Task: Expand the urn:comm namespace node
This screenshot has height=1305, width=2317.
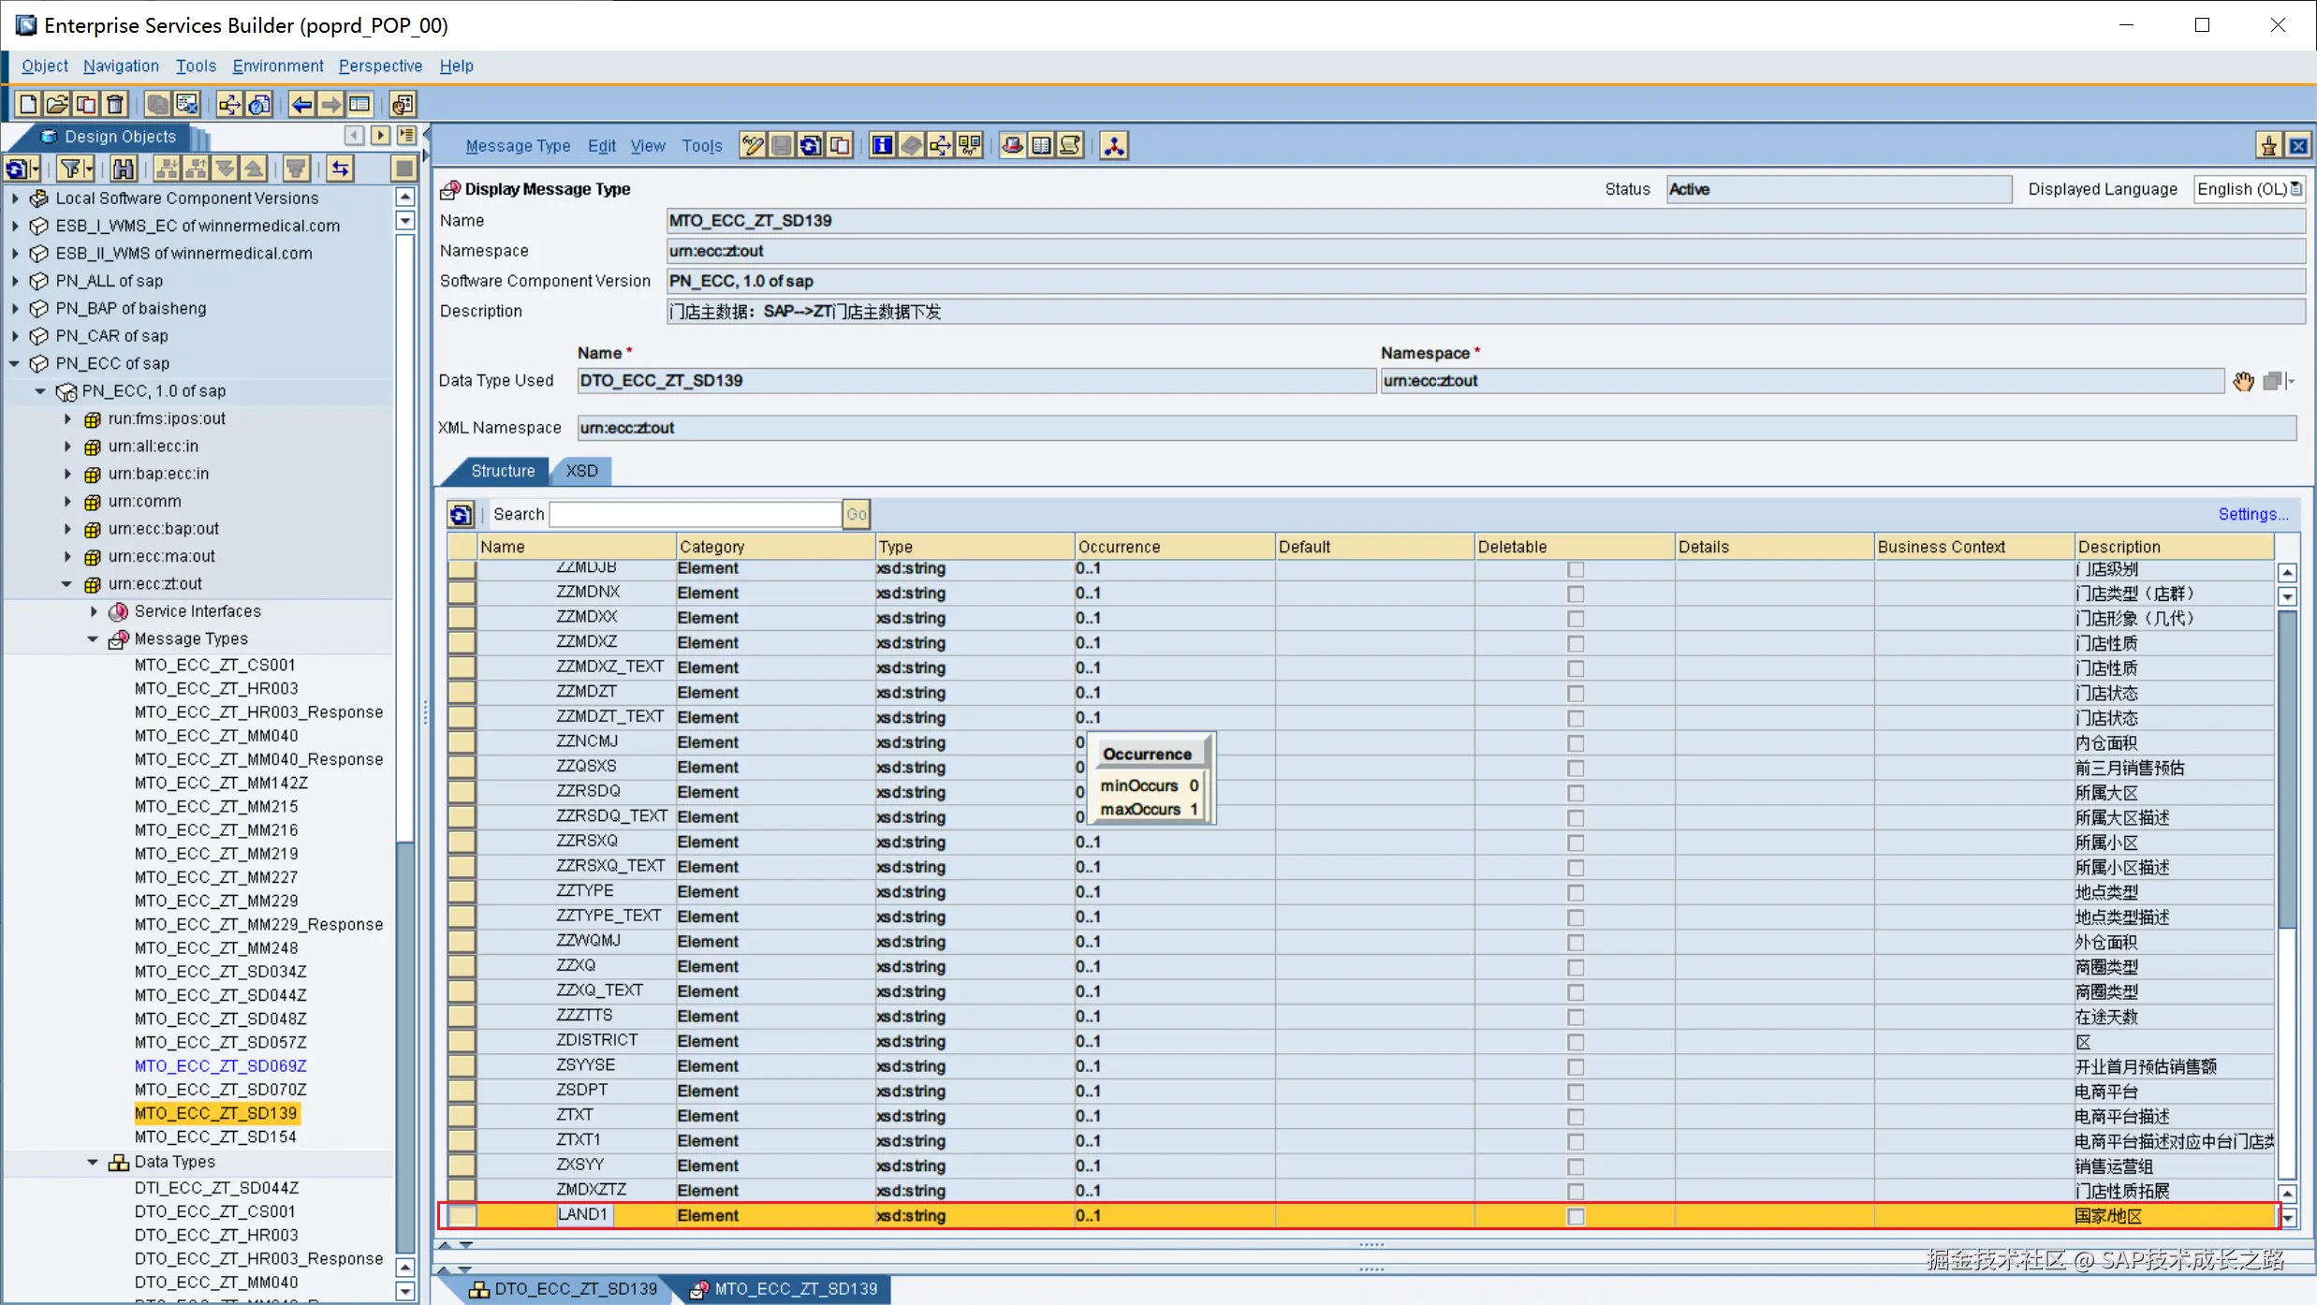Action: (x=67, y=501)
